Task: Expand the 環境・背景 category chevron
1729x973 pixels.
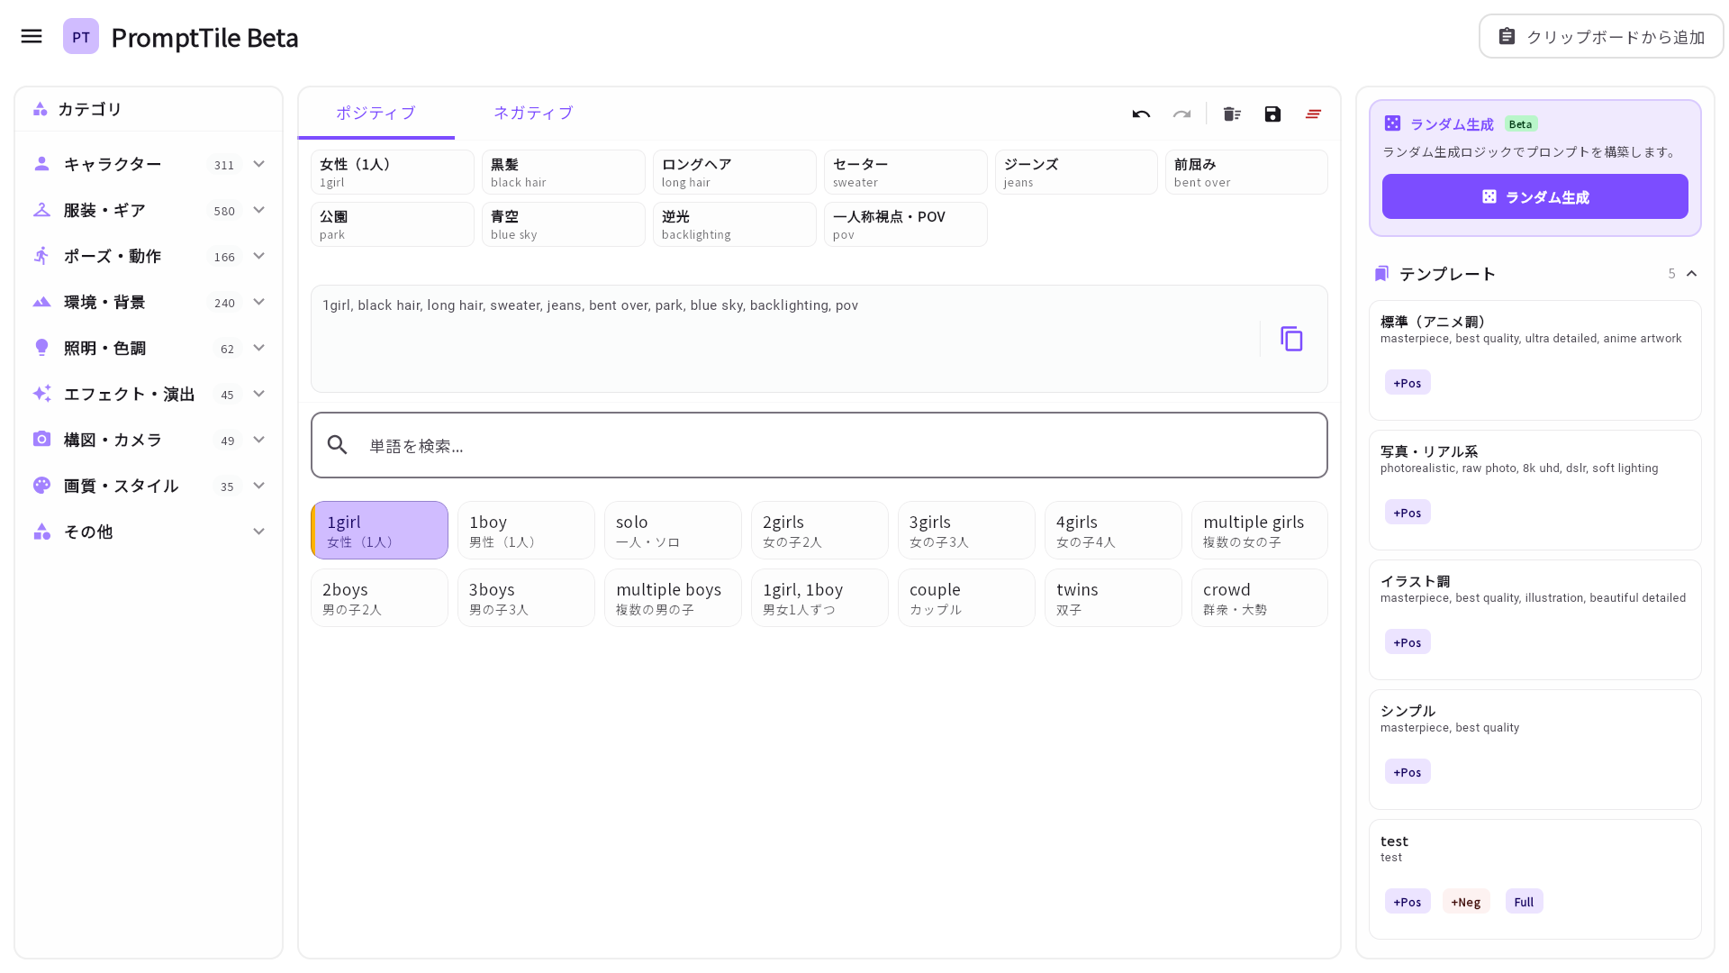Action: [x=259, y=302]
